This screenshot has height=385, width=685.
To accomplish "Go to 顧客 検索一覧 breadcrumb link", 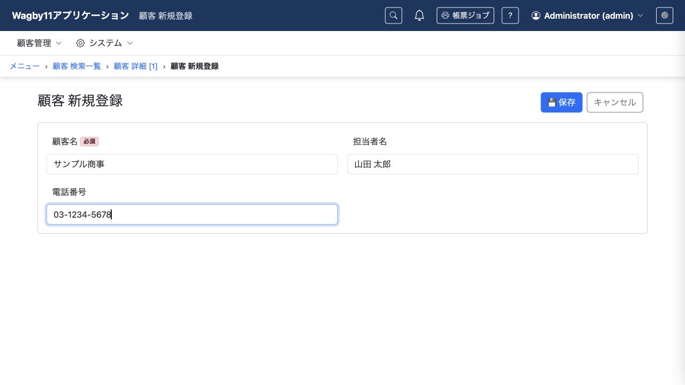I will click(77, 66).
